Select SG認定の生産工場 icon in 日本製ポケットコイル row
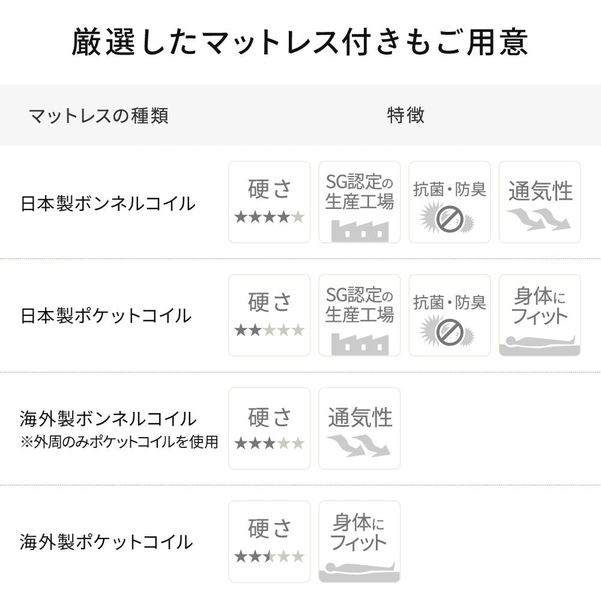The width and height of the screenshot is (601, 601). coord(359,315)
